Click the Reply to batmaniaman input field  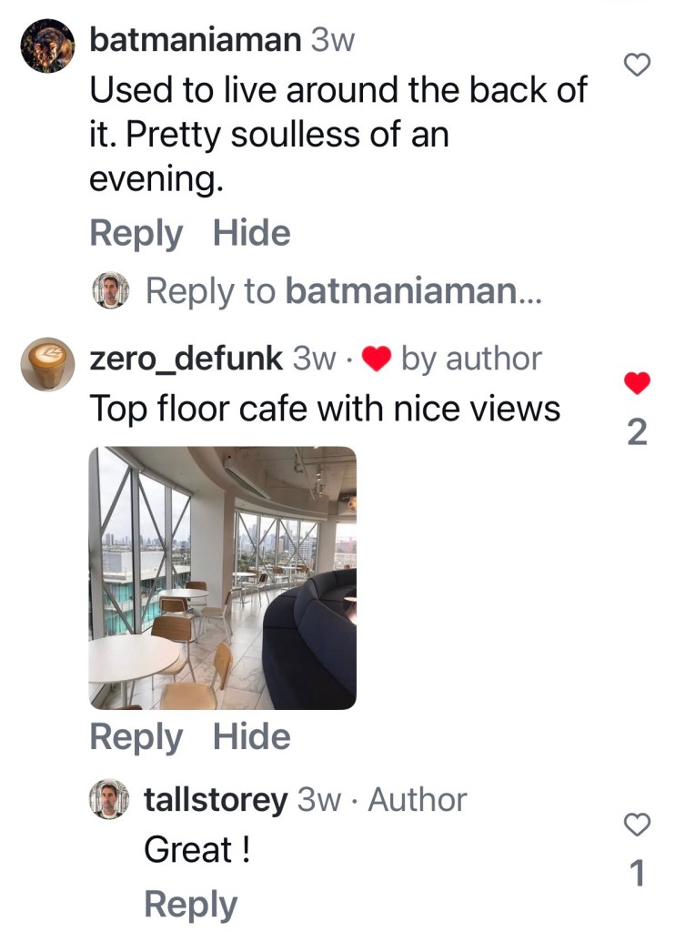[343, 290]
